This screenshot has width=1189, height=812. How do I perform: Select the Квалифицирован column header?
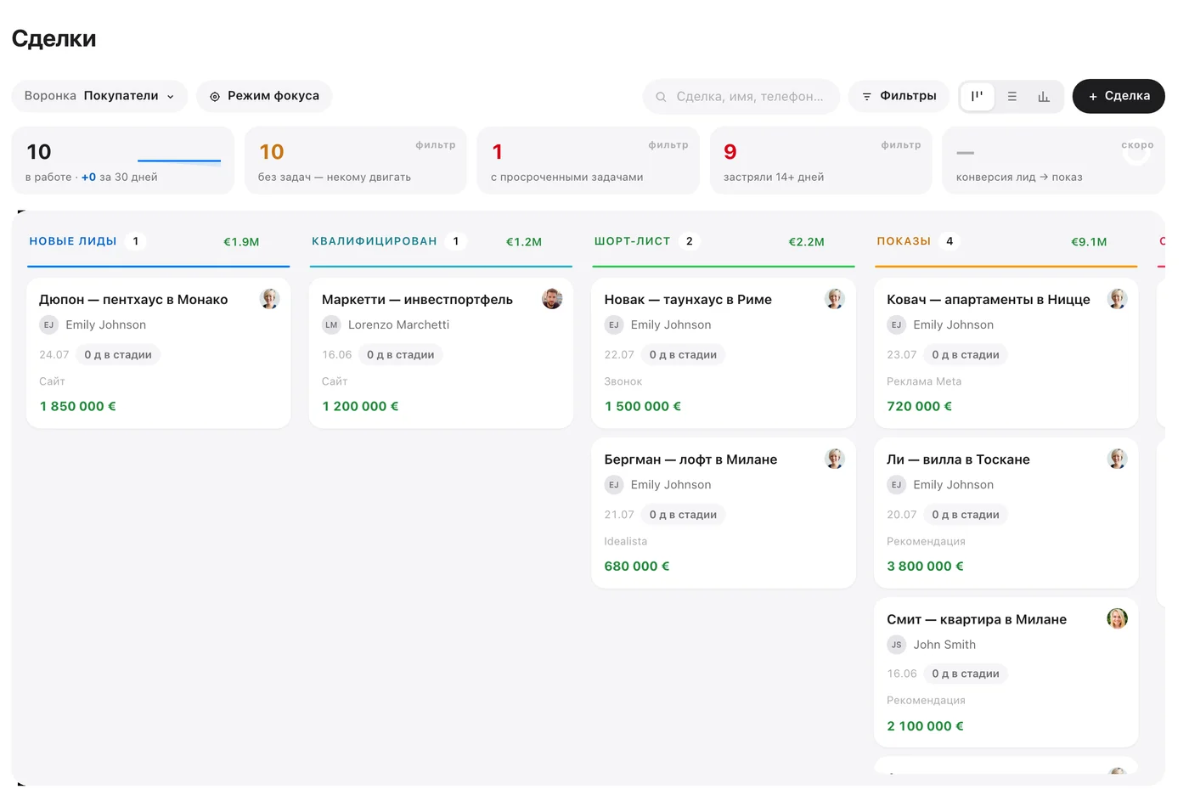(375, 241)
